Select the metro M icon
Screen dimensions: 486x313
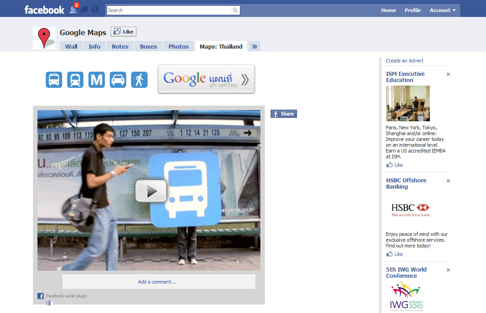(96, 80)
